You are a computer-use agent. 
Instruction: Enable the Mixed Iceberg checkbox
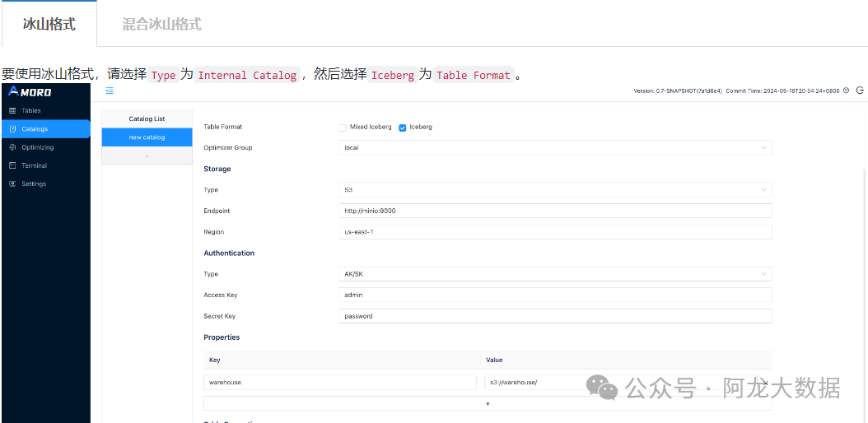tap(343, 128)
